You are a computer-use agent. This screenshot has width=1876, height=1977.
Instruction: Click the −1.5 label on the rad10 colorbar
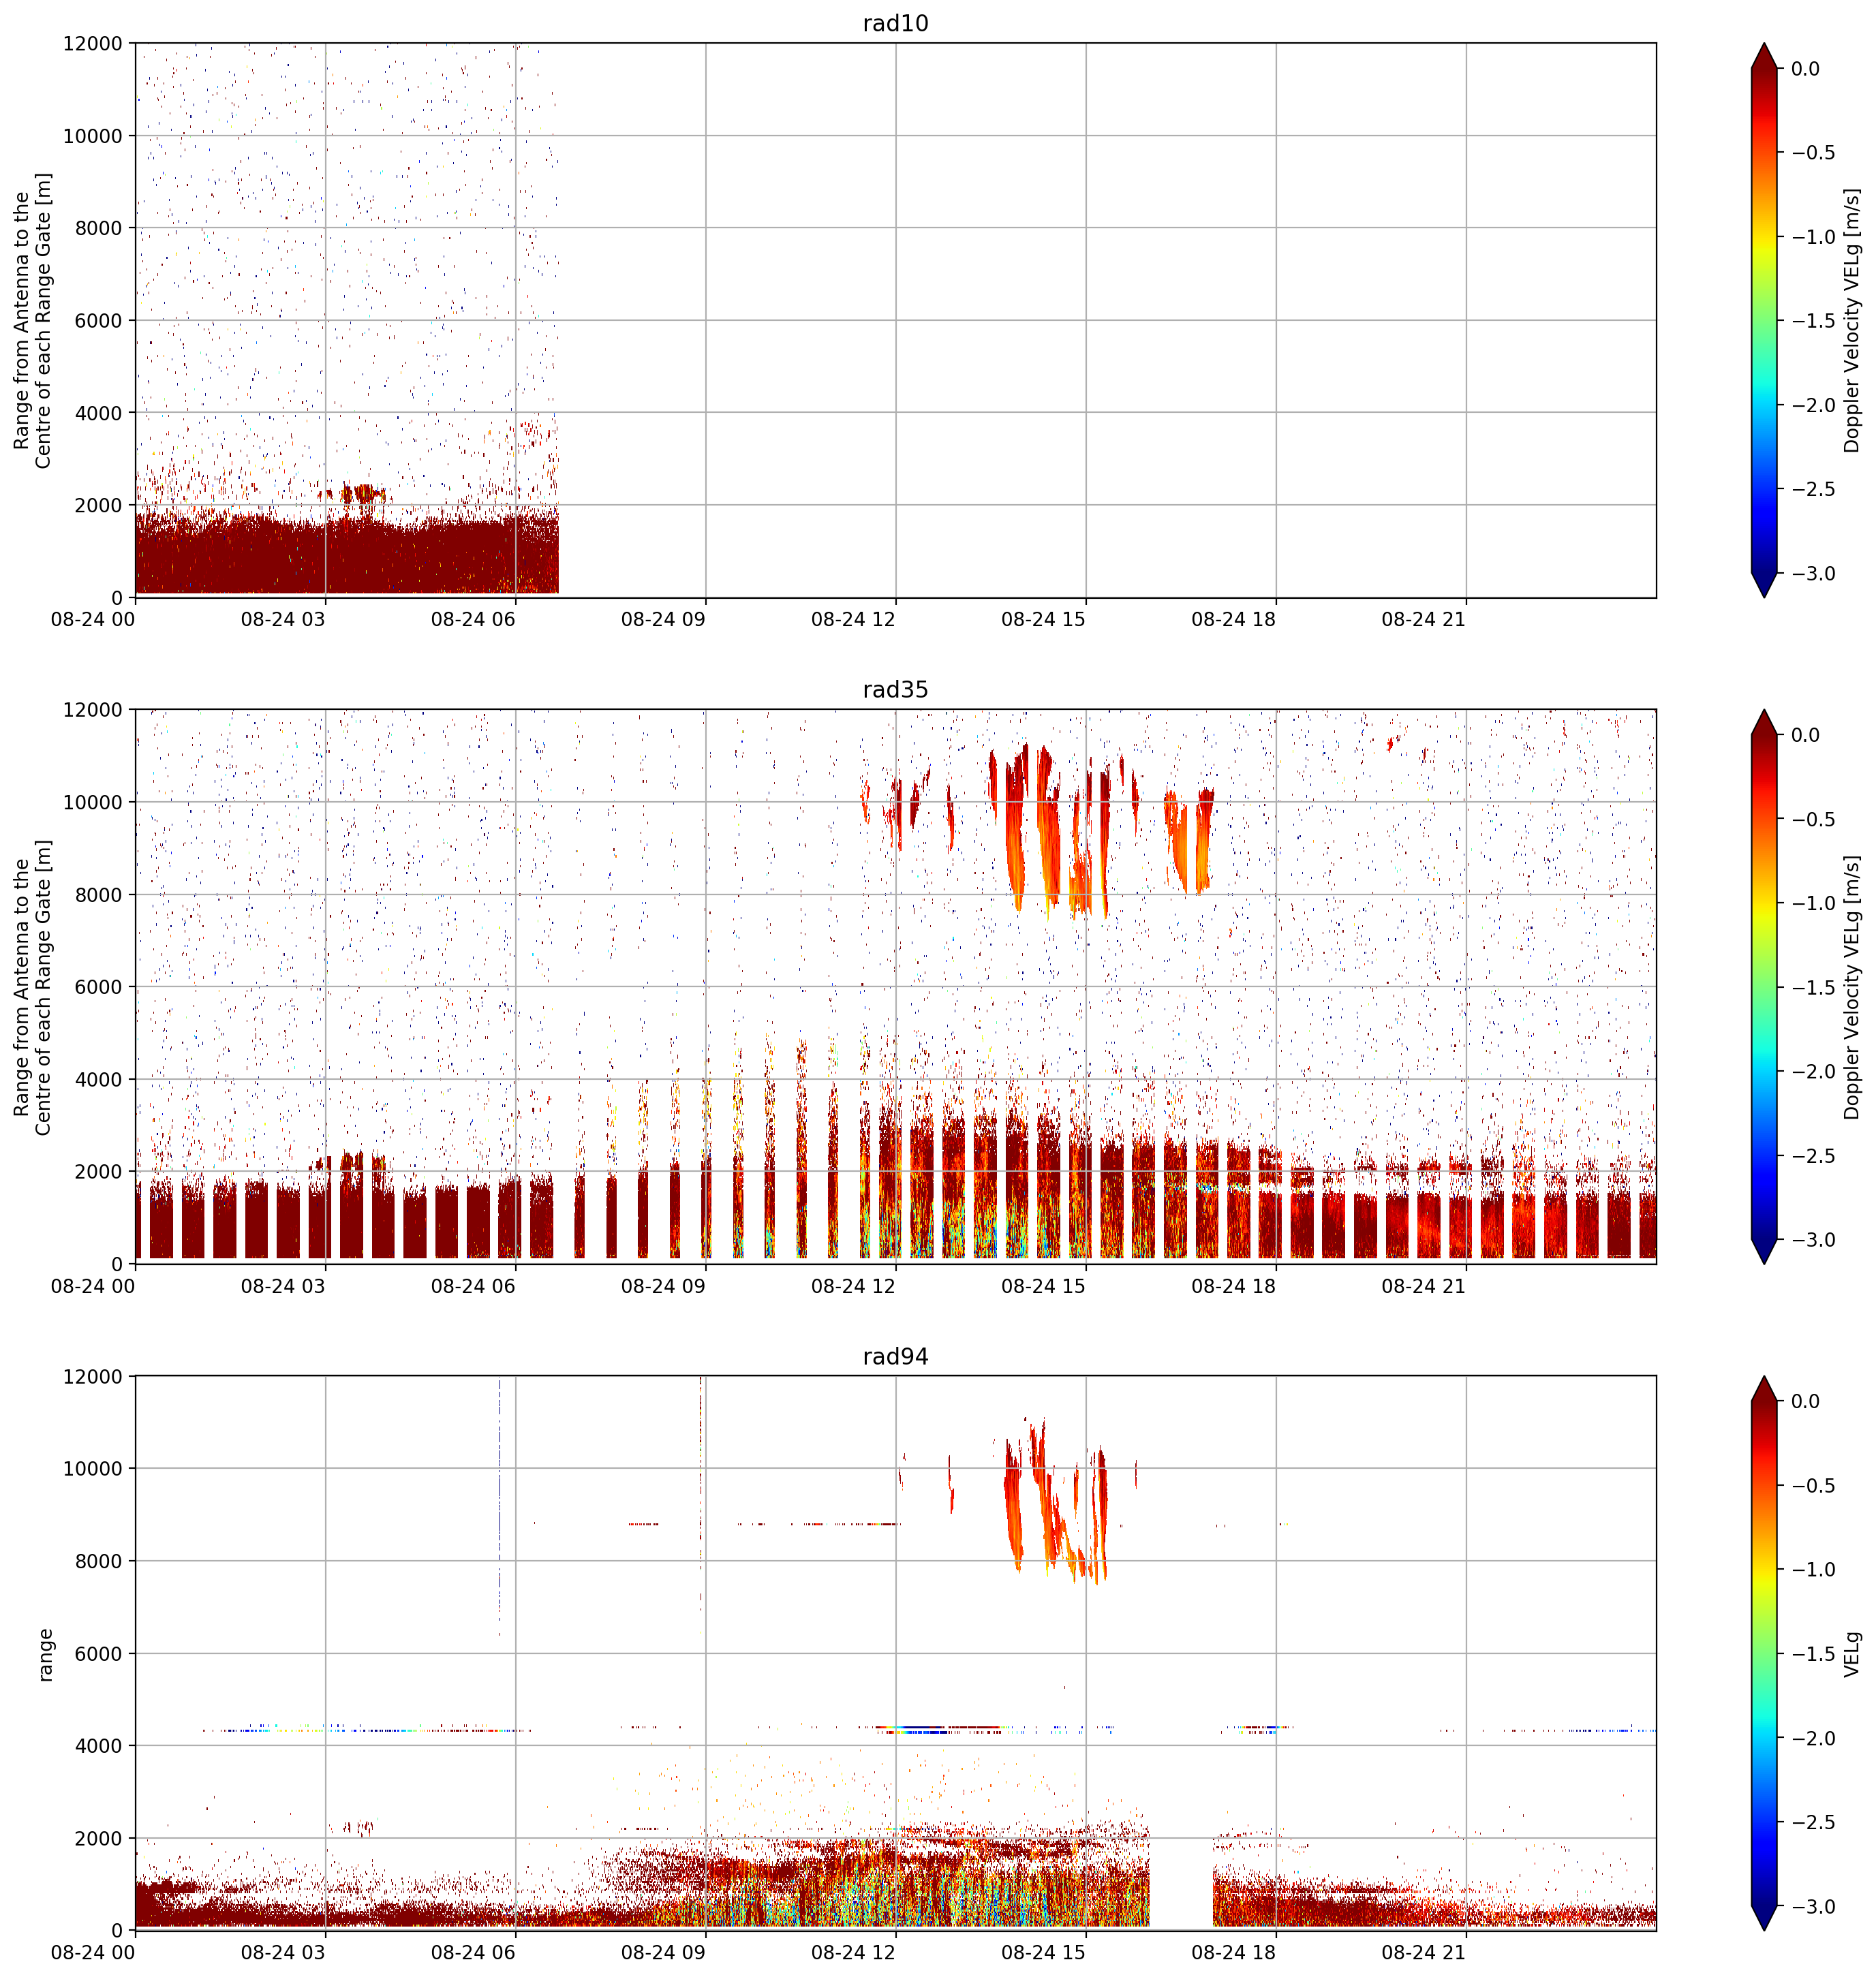[1813, 320]
